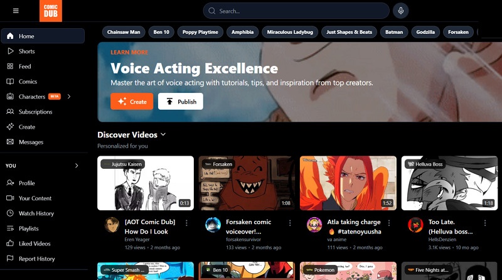Click the search magnifier icon
Viewport: 502px width, 280px height.
coord(211,11)
